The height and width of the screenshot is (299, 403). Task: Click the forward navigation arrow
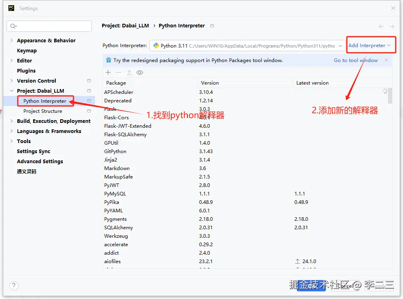tap(391, 27)
